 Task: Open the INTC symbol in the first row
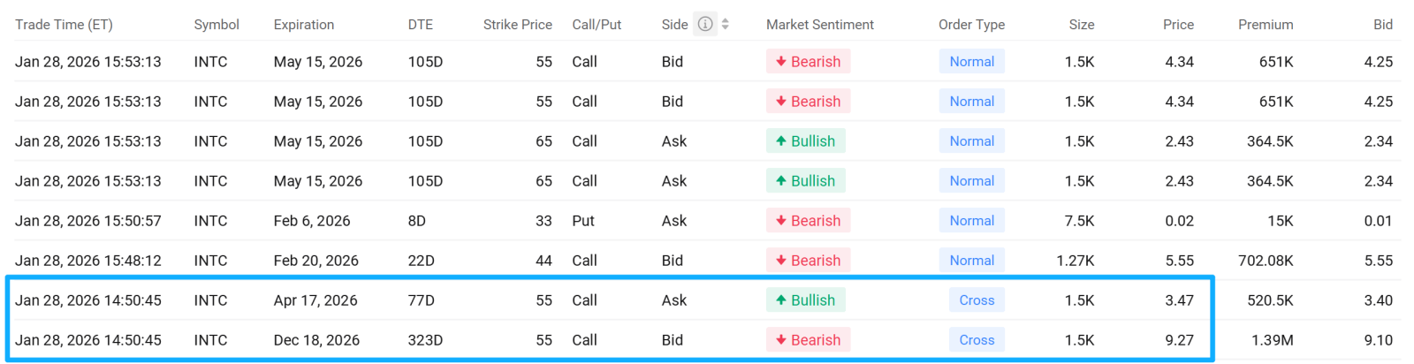210,62
